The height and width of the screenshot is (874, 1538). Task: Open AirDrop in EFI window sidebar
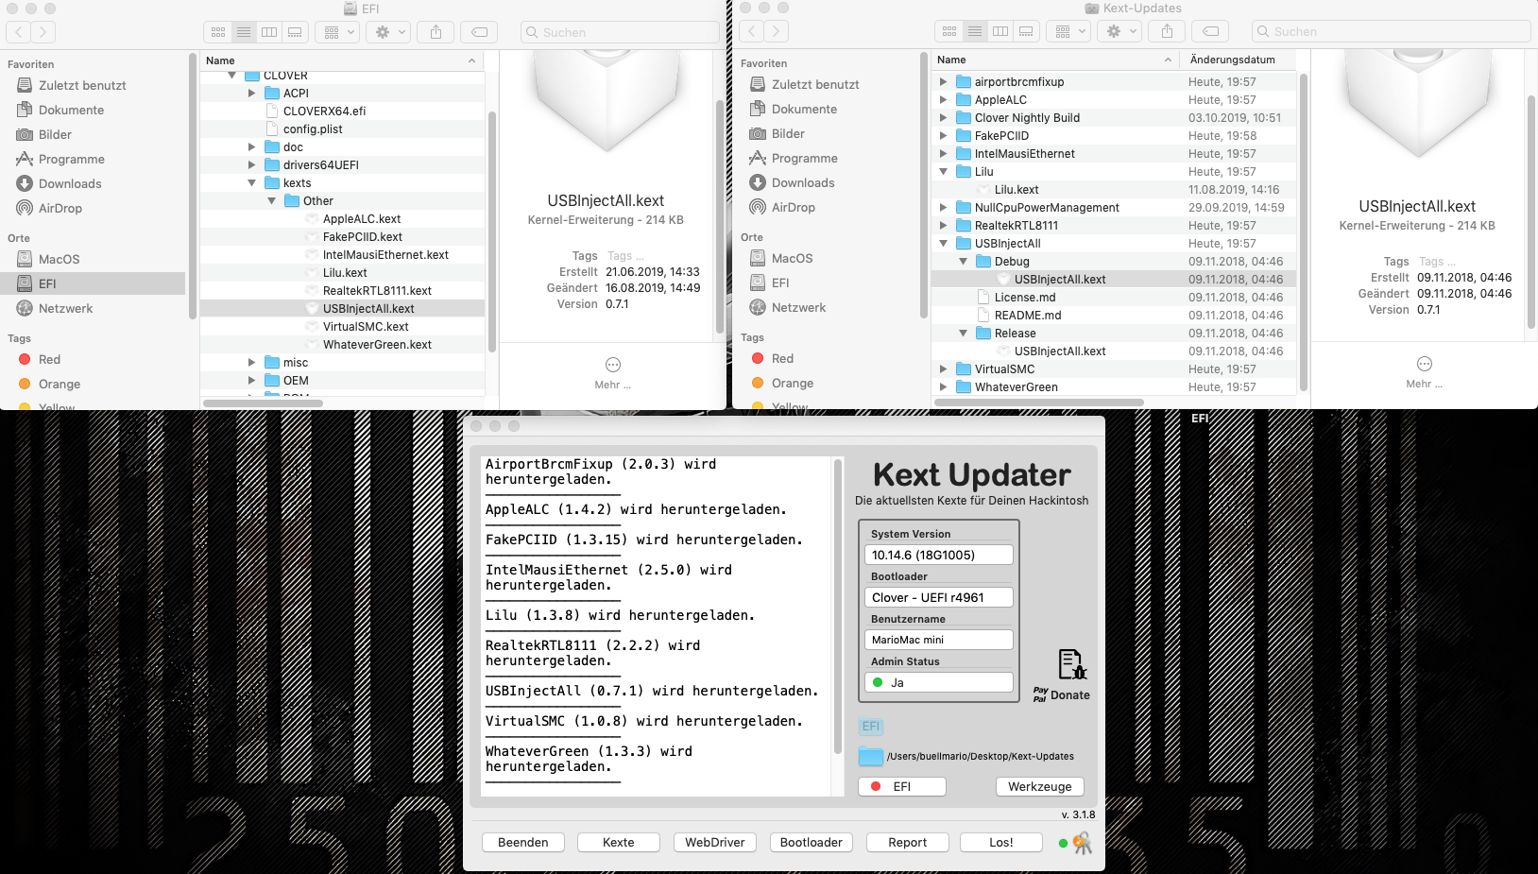[x=60, y=208]
